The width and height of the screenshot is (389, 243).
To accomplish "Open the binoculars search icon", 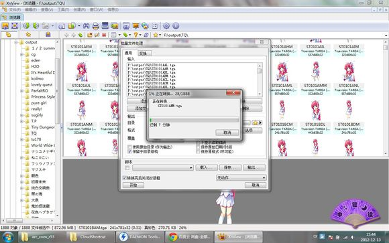I will click(x=86, y=25).
